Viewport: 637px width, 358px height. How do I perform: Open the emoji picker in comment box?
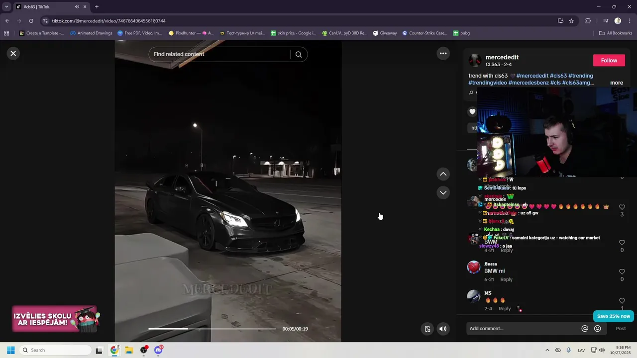(598, 329)
